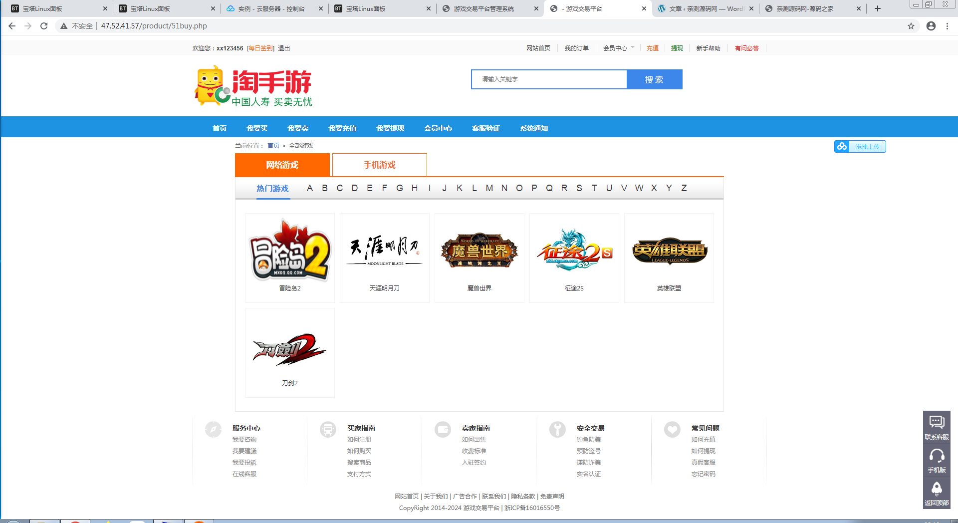Open 客服验证 in the navigation bar
The height and width of the screenshot is (523, 958).
[486, 128]
